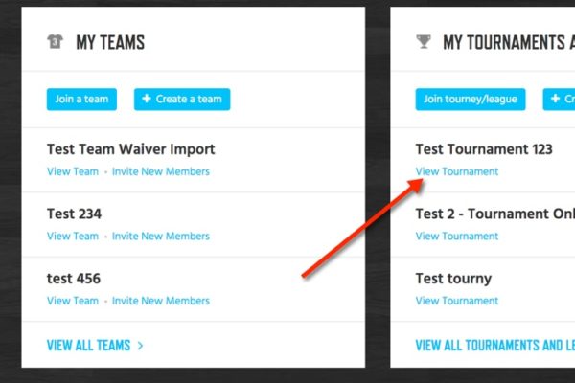Open the View All Teams link
This screenshot has height=383, width=575.
[89, 346]
